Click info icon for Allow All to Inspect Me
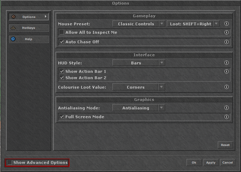 pos(227,32)
